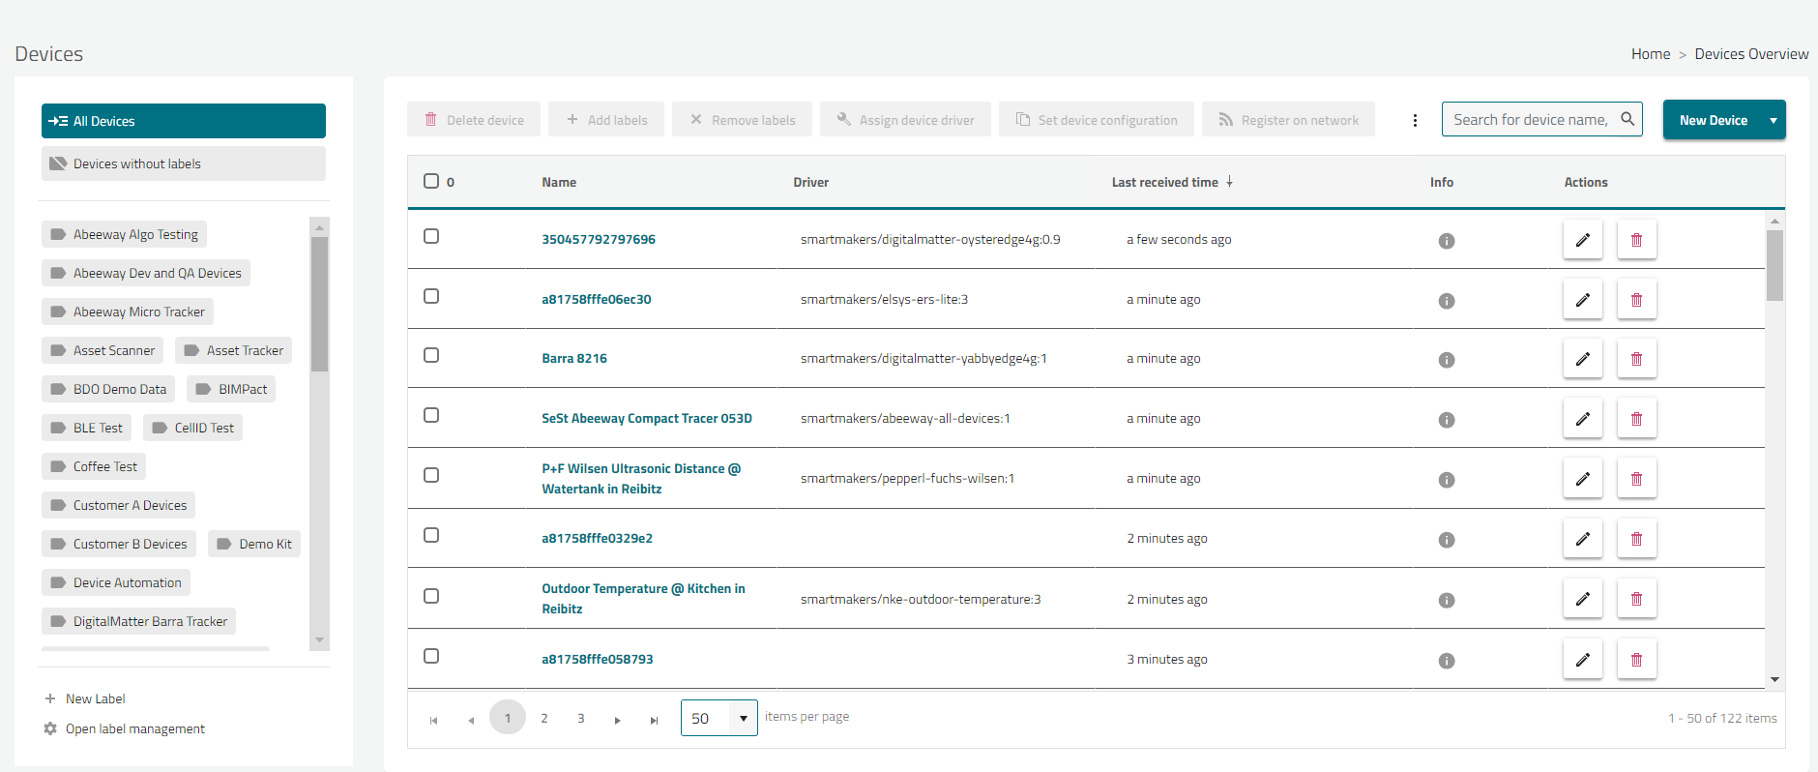The width and height of the screenshot is (1818, 772).
Task: Open label management gear icon
Action: click(50, 728)
